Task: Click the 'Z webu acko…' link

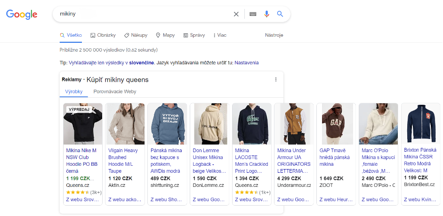Action: click(x=125, y=200)
